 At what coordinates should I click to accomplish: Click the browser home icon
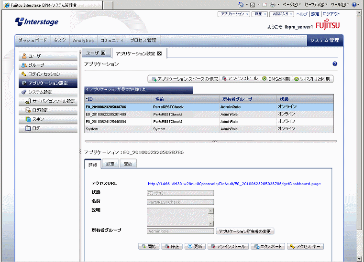click(241, 4)
